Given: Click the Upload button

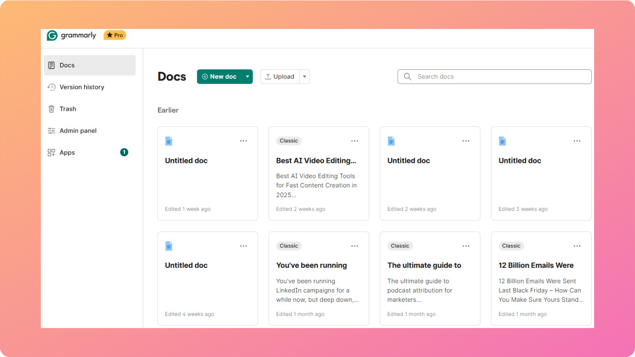Looking at the screenshot, I should pyautogui.click(x=280, y=77).
